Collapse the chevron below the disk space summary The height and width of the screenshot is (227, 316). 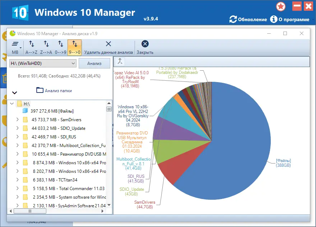point(14,93)
